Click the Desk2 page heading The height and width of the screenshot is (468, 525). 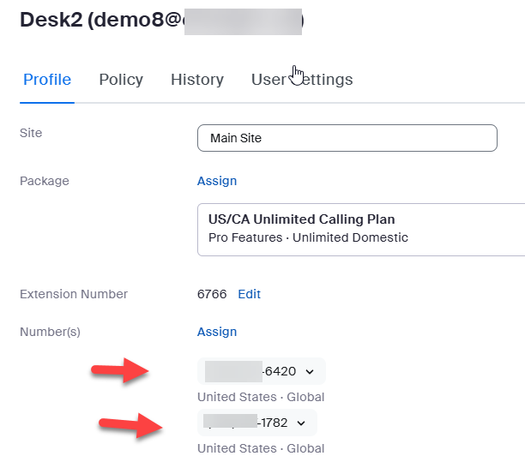point(94,21)
